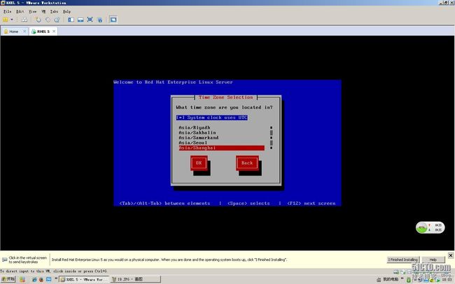
Task: Click the yellow power-on toolbar icon
Action: [x=5, y=20]
